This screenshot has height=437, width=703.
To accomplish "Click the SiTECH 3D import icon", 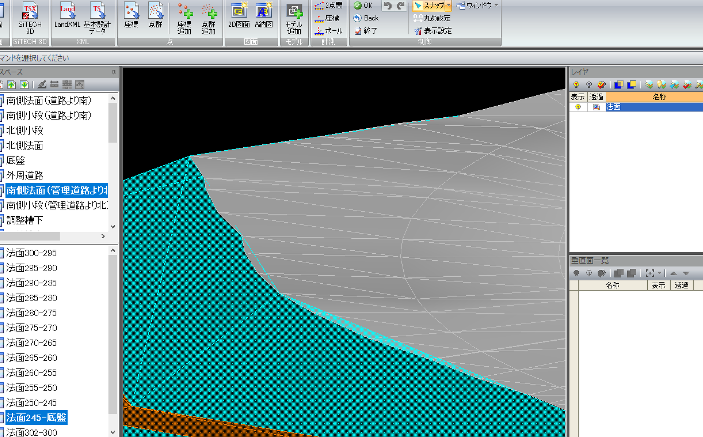I will click(x=30, y=18).
